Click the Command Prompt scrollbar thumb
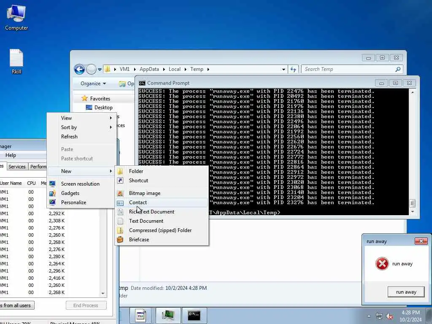Viewport: 432px width, 324px height. click(412, 204)
